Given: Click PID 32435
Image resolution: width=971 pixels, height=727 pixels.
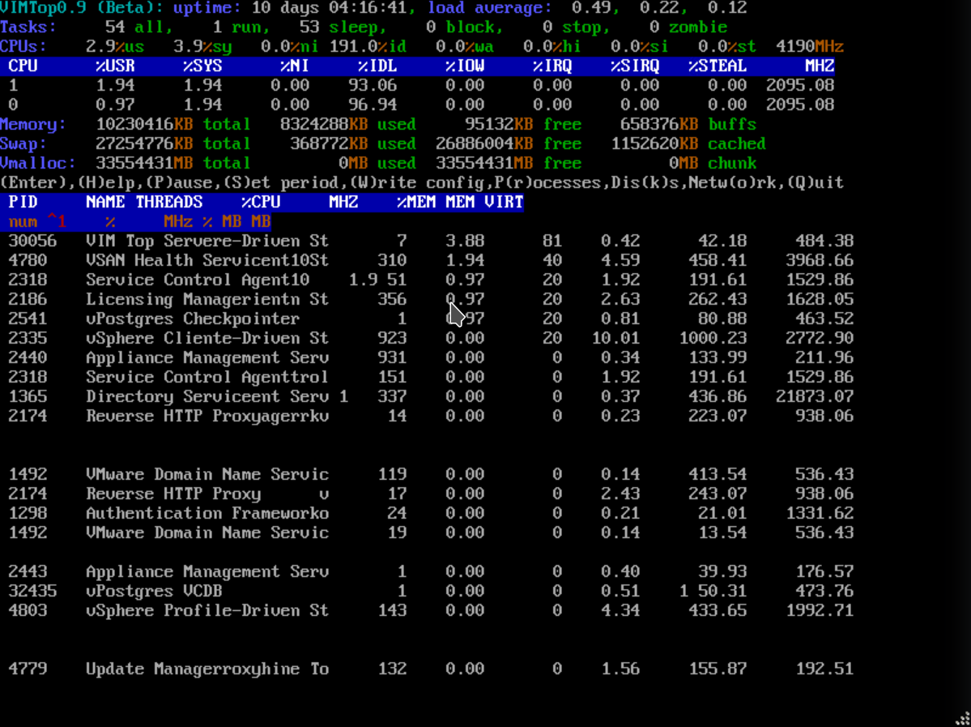Looking at the screenshot, I should (x=33, y=591).
